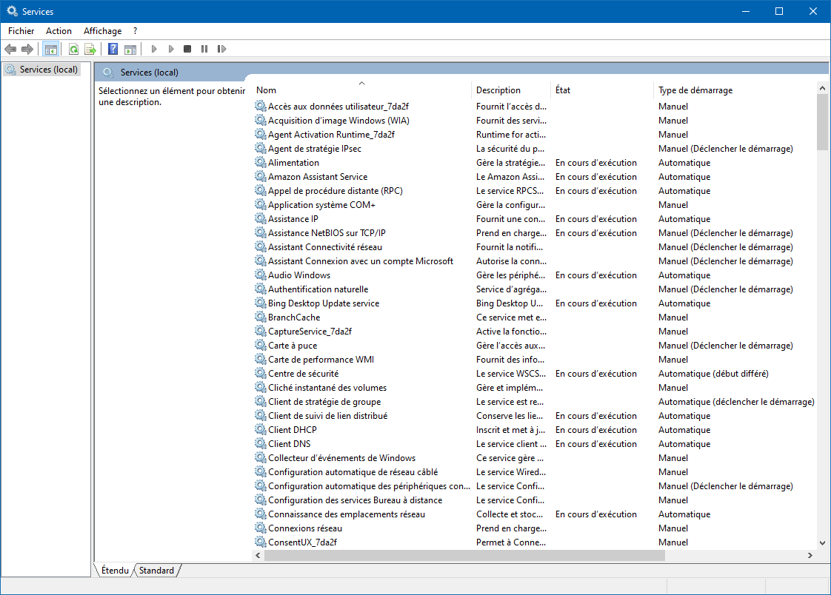Screen dimensions: 831x595
Task: Click the Services app icon in title bar
Action: click(x=12, y=11)
